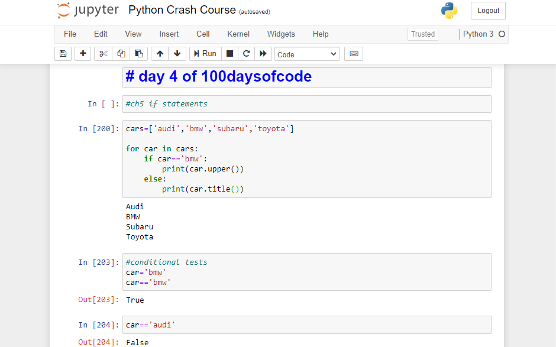Screen dimensions: 556x347
Task: Move selected cell down arrow
Action: [177, 54]
